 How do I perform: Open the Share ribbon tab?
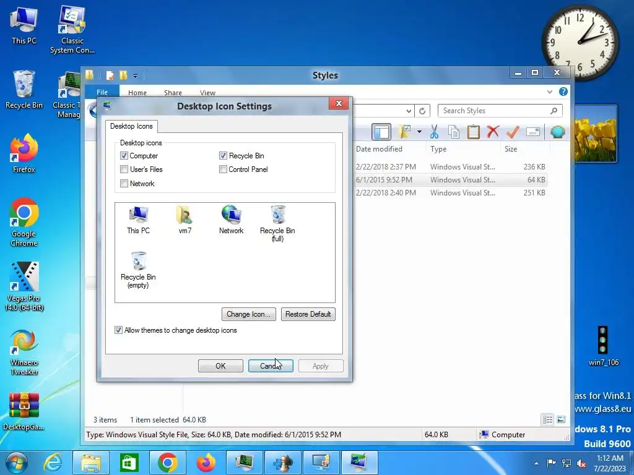[173, 93]
